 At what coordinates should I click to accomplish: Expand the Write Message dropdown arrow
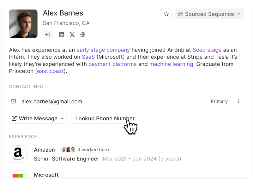[x=62, y=118]
